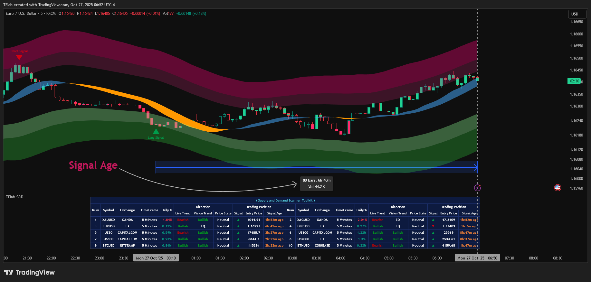This screenshot has width=591, height=282.
Task: Click the US30 symbol cell
Action: [109, 233]
